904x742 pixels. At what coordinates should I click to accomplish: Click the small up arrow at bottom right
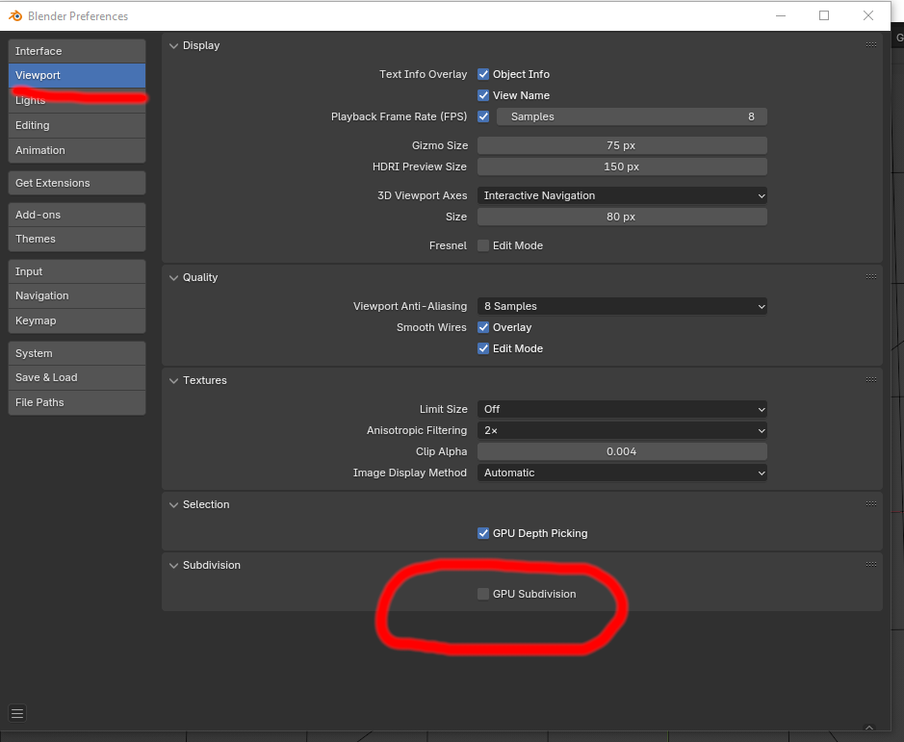pyautogui.click(x=869, y=728)
